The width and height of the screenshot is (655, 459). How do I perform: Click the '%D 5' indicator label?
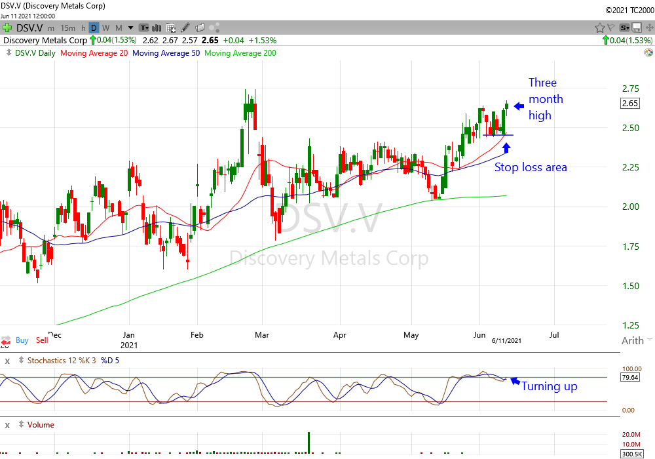pyautogui.click(x=110, y=361)
